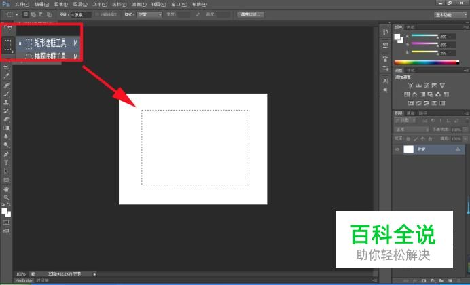Add a Photo Filter adjustment

[430, 94]
